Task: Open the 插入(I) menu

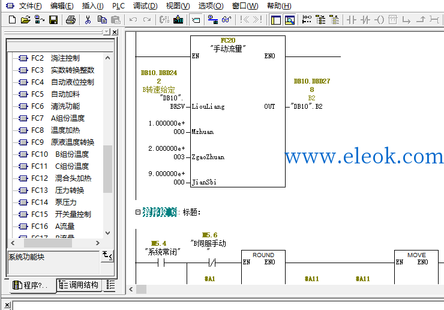Action: pyautogui.click(x=92, y=5)
